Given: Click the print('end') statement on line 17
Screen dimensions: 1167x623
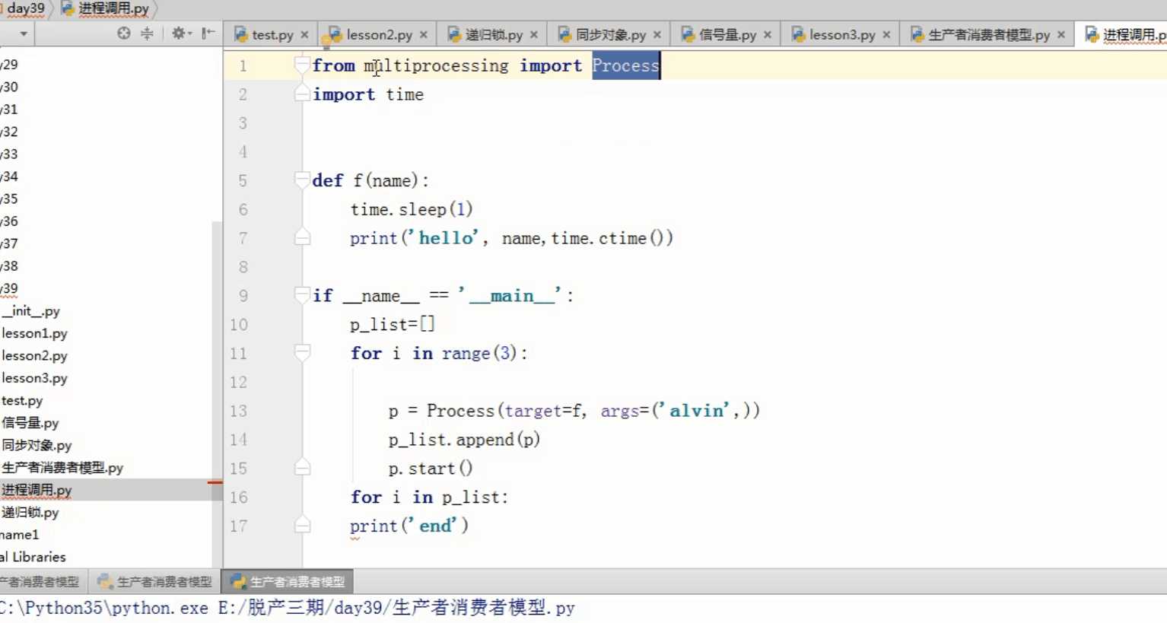Looking at the screenshot, I should pyautogui.click(x=409, y=526).
